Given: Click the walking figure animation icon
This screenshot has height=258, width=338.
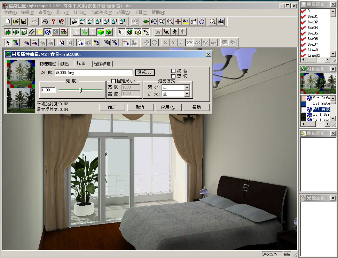Looking at the screenshot, I should [175, 32].
